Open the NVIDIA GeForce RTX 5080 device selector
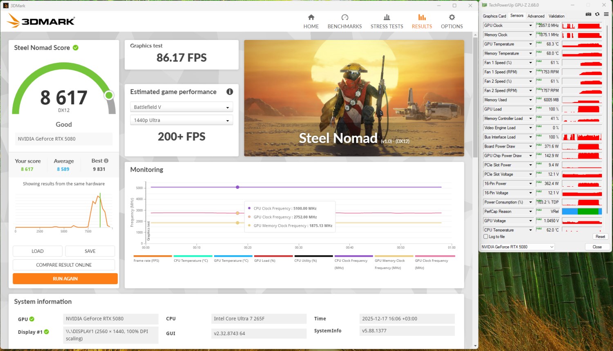Image resolution: width=613 pixels, height=351 pixels. [x=517, y=247]
